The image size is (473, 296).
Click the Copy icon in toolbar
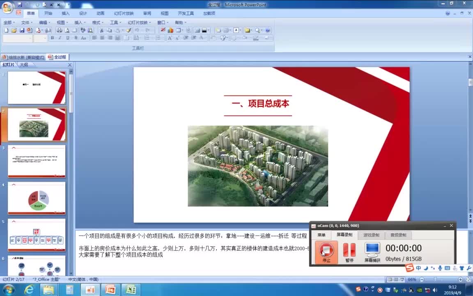(x=109, y=30)
